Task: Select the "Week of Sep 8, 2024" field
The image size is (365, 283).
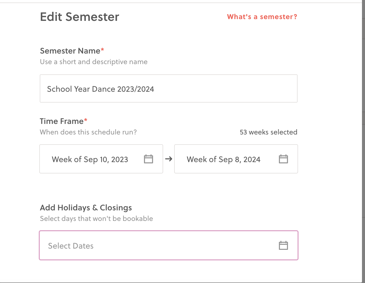Action: (x=223, y=159)
